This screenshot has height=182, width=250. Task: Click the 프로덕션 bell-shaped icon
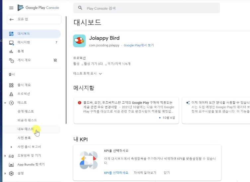click(x=11, y=94)
